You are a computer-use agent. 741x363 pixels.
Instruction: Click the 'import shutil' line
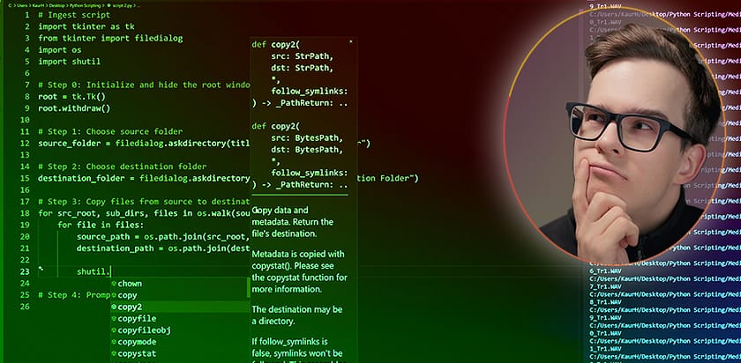tap(69, 62)
